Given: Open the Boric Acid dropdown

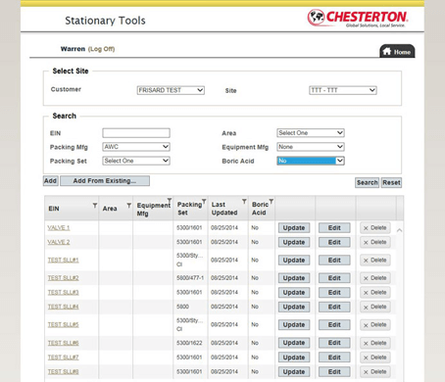Looking at the screenshot, I should [x=311, y=161].
